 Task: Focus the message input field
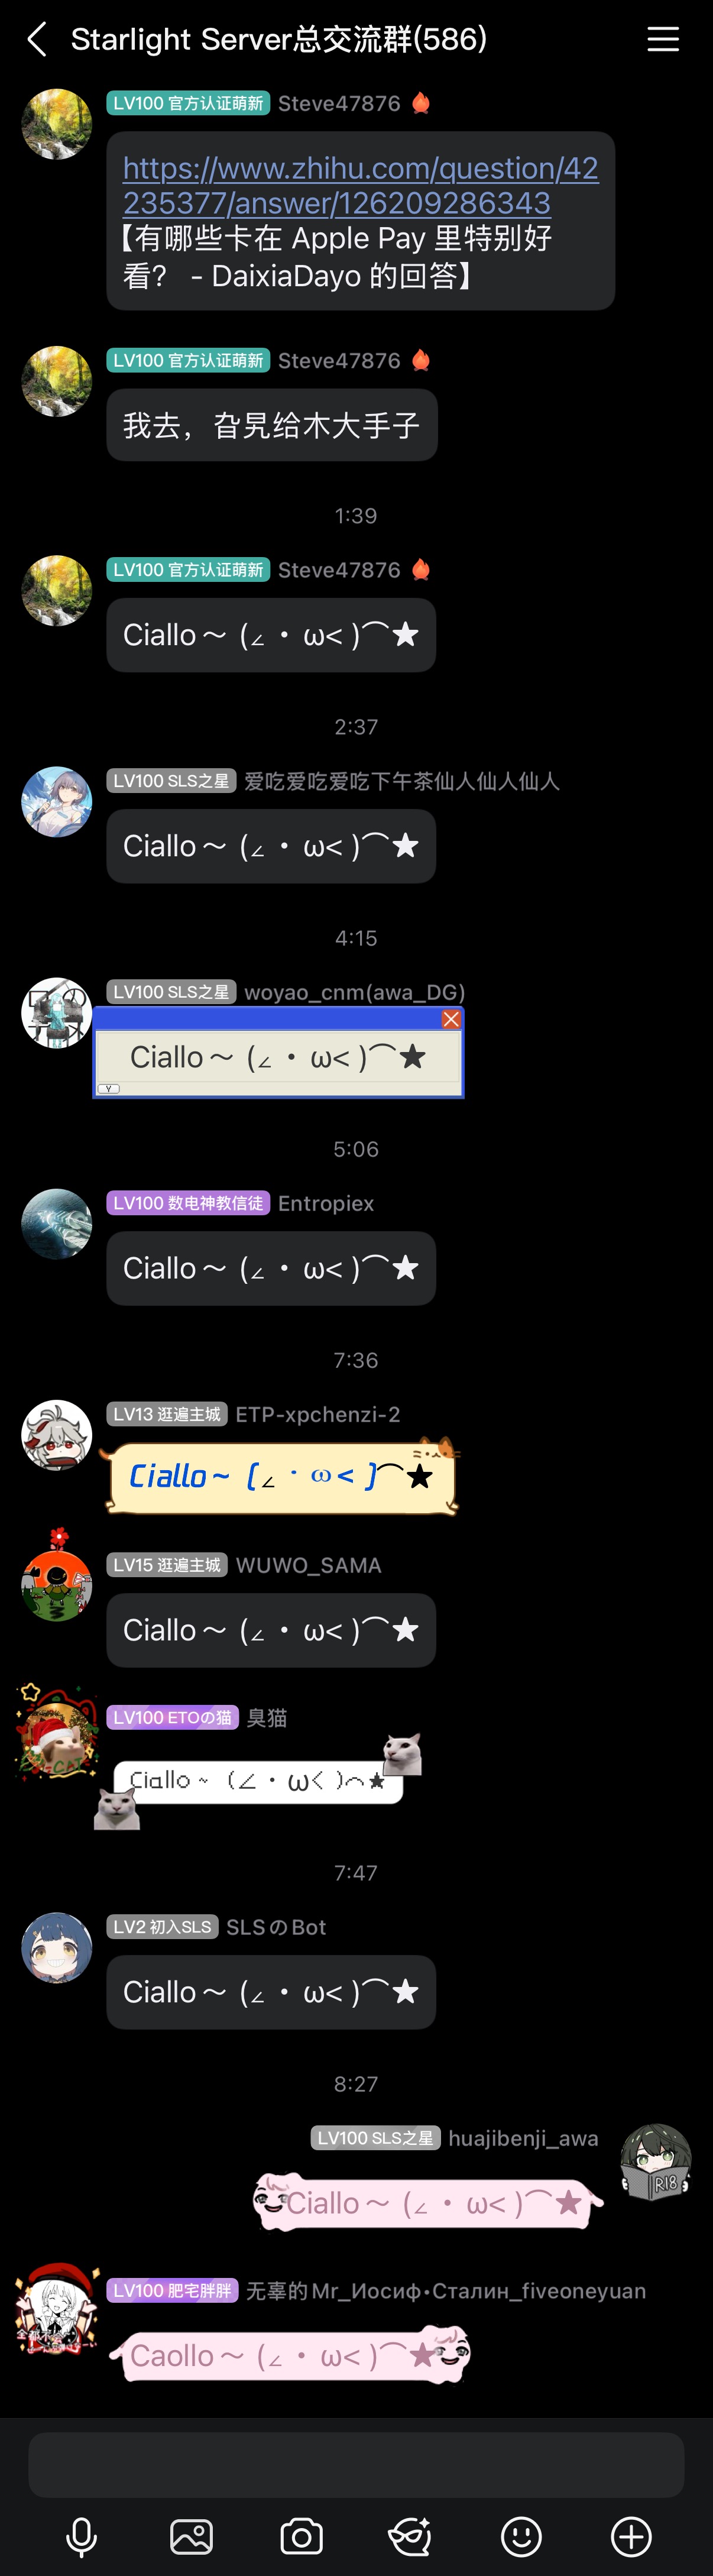click(356, 2465)
